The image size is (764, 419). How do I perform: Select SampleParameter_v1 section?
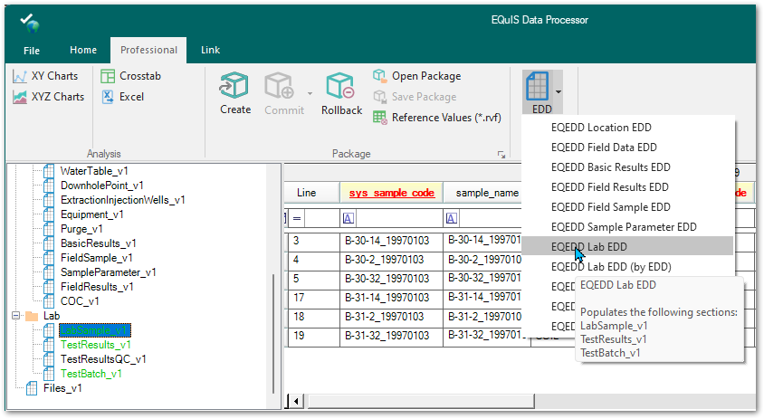[108, 272]
